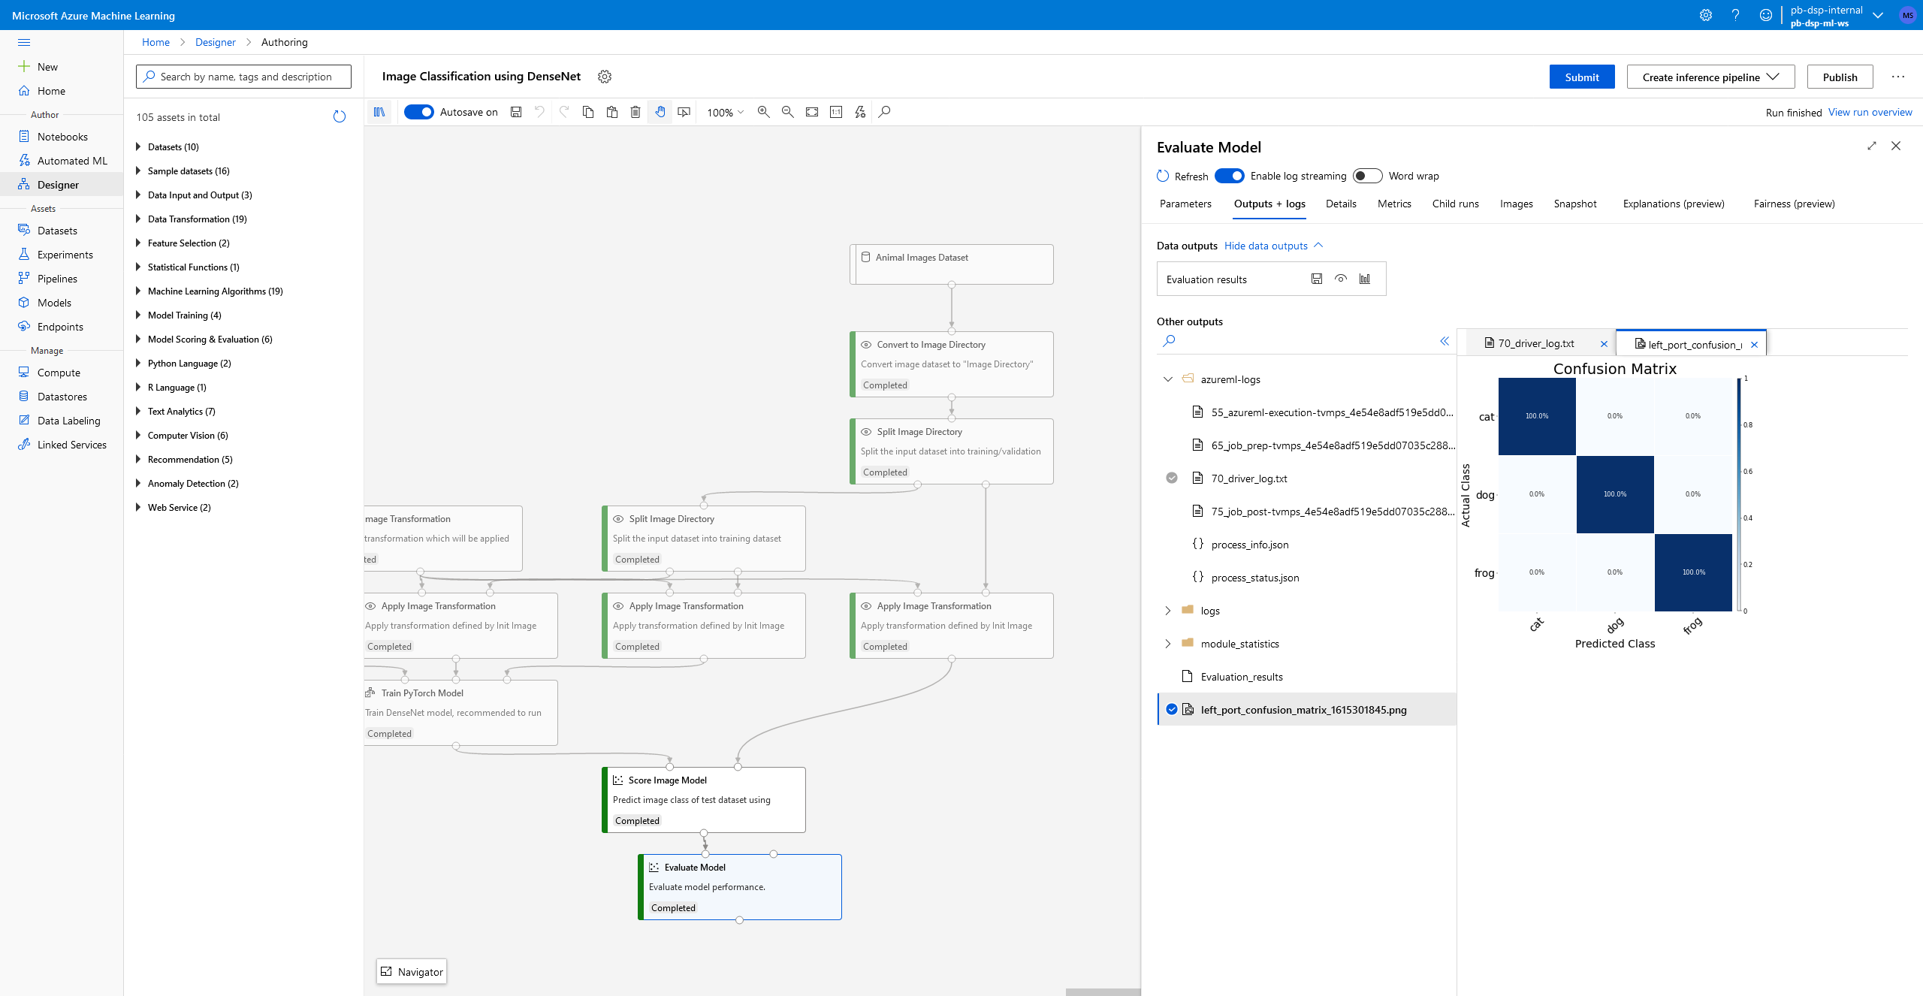The image size is (1923, 996).
Task: Click the Fit to screen icon
Action: 811,111
